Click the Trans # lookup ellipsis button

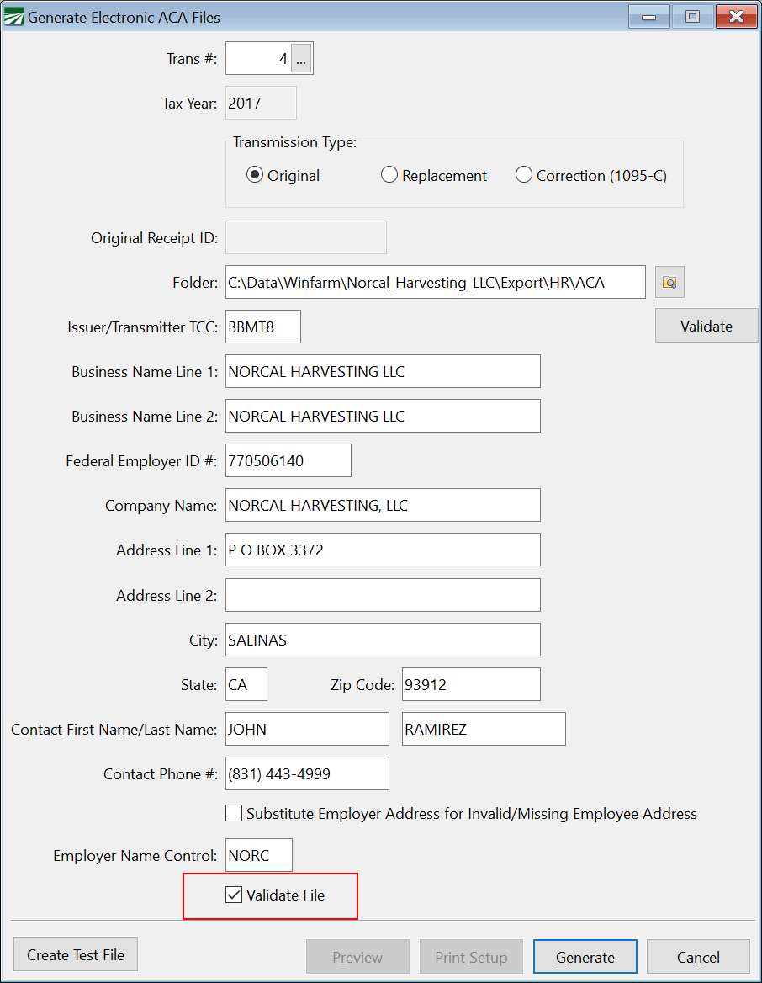(301, 59)
